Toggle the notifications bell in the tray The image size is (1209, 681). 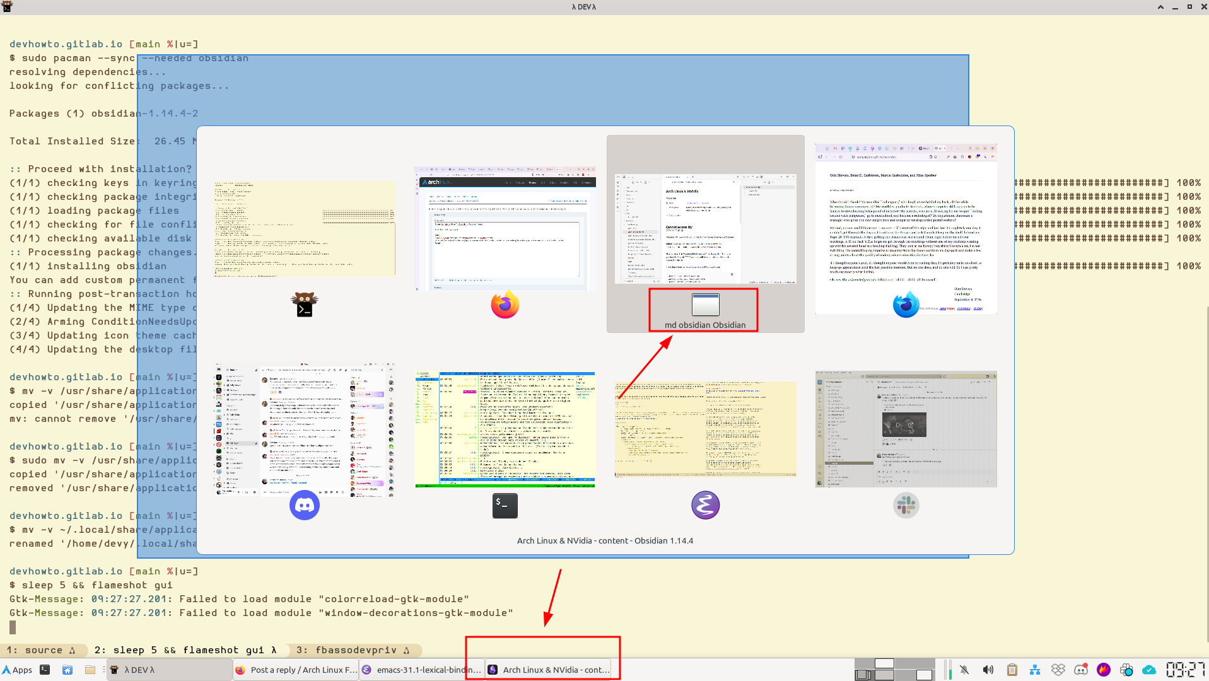click(x=964, y=670)
